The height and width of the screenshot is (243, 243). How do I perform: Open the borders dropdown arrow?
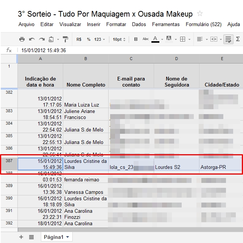(189, 40)
